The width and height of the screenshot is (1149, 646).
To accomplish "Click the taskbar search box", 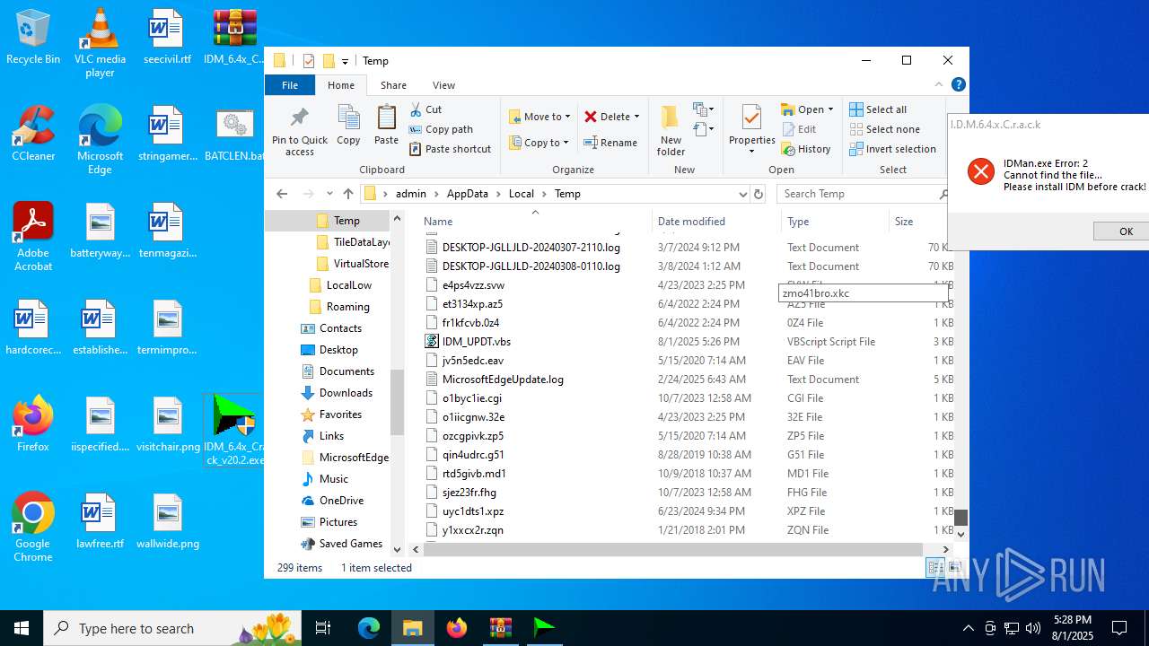I will coord(172,628).
